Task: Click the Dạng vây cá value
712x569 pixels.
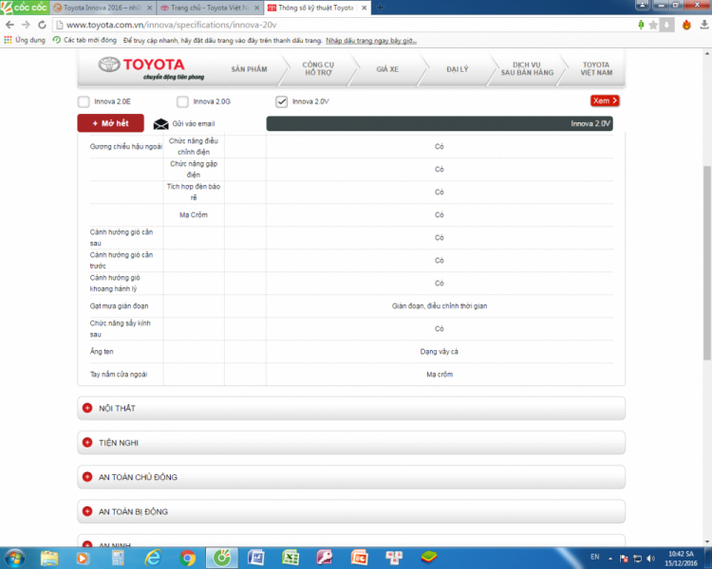Action: (x=440, y=352)
